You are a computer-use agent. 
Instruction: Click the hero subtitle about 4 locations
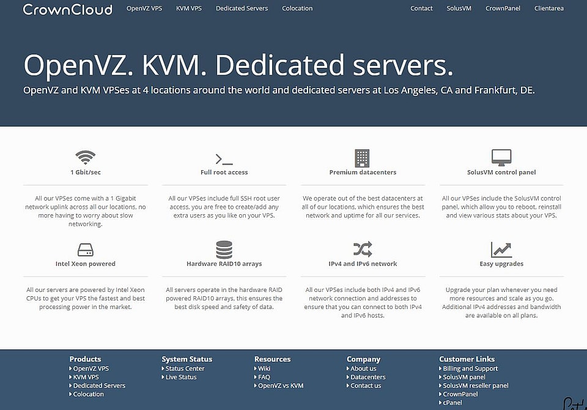(279, 91)
